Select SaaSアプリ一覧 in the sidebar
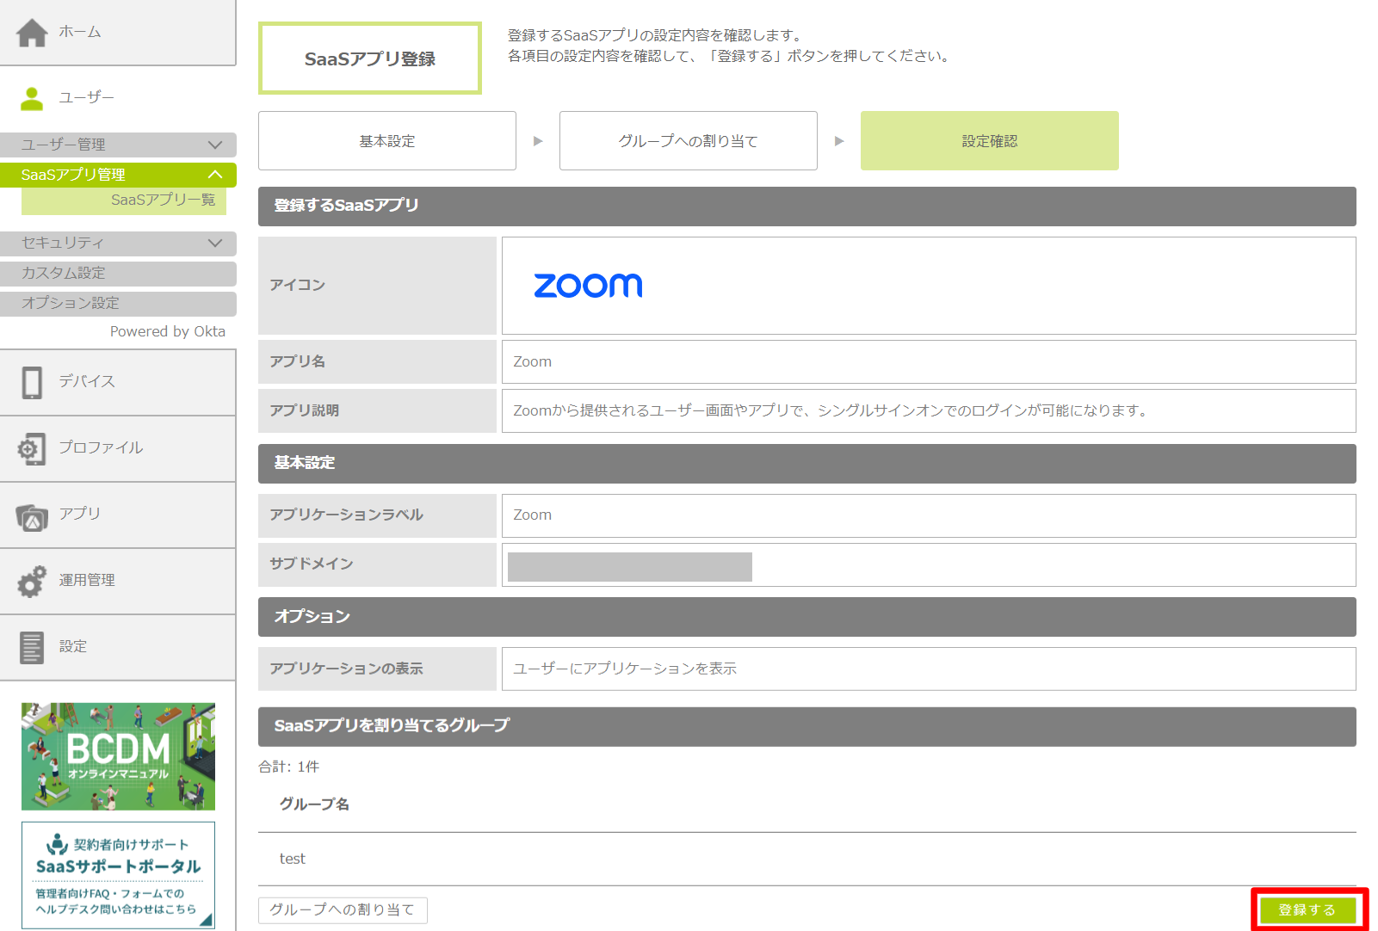 pyautogui.click(x=163, y=200)
